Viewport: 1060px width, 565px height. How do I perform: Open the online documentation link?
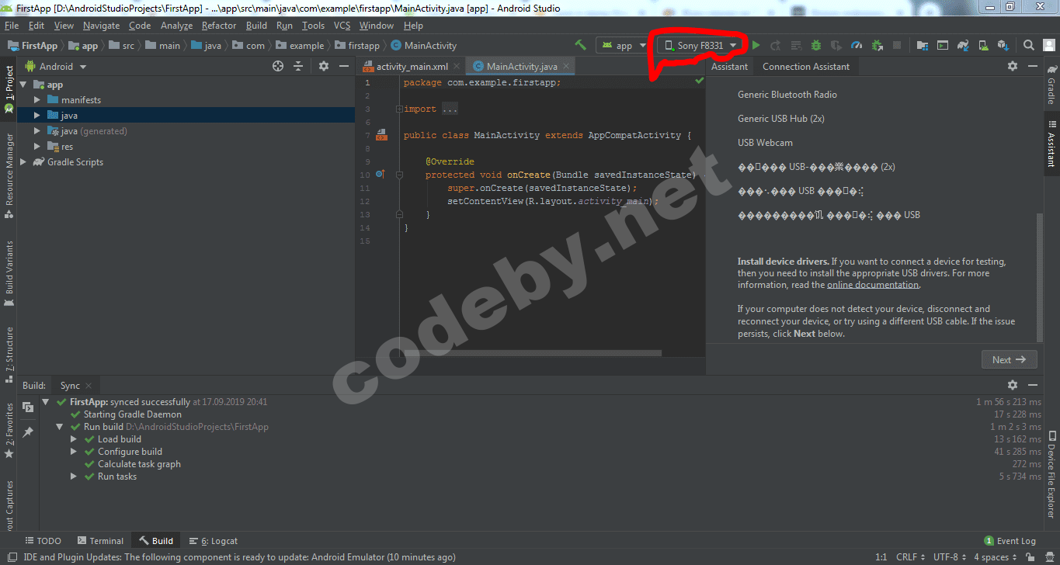point(873,285)
